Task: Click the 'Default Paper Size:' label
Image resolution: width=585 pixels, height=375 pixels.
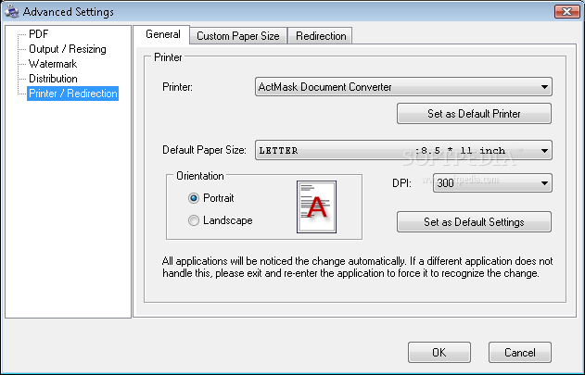Action: point(204,150)
